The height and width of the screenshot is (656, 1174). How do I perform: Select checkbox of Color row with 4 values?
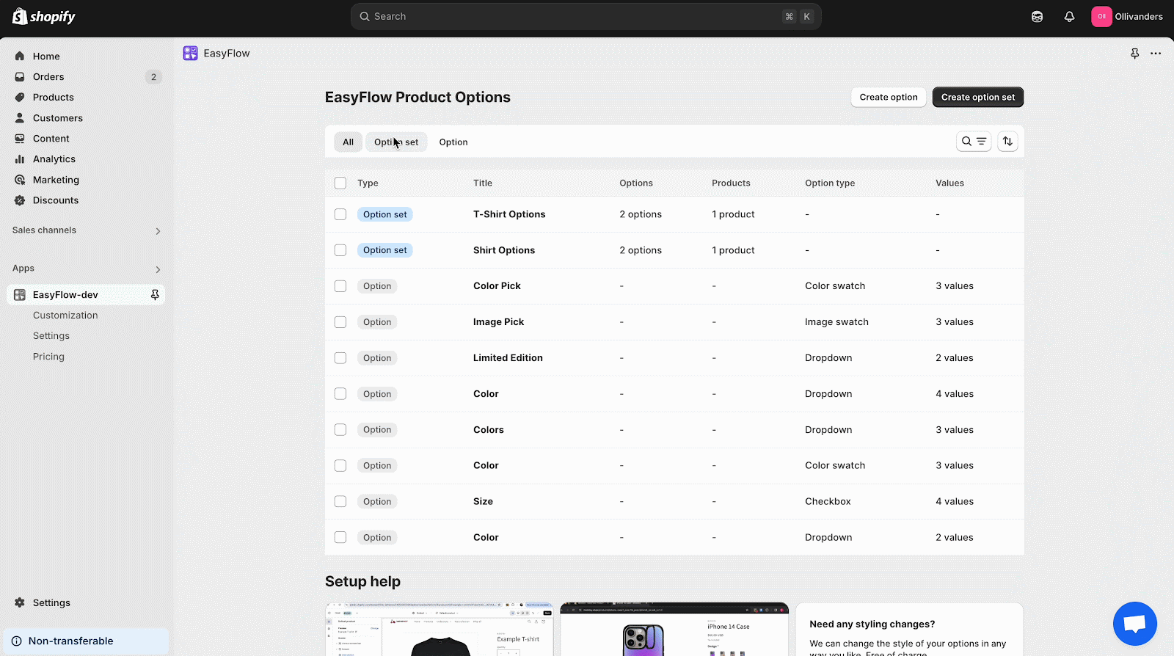coord(340,394)
